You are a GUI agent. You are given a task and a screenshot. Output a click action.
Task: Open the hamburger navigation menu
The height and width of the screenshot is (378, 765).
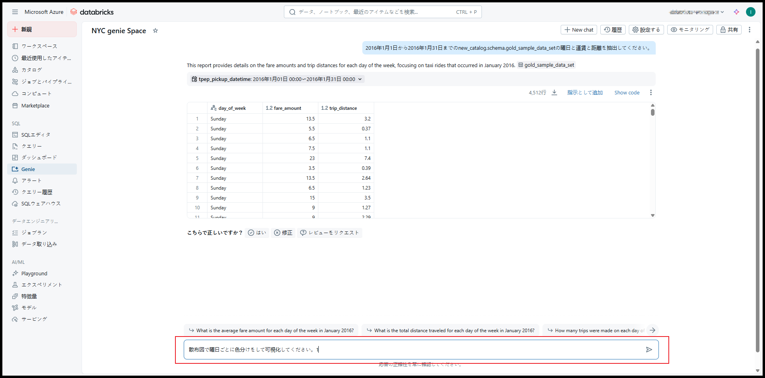click(x=15, y=12)
